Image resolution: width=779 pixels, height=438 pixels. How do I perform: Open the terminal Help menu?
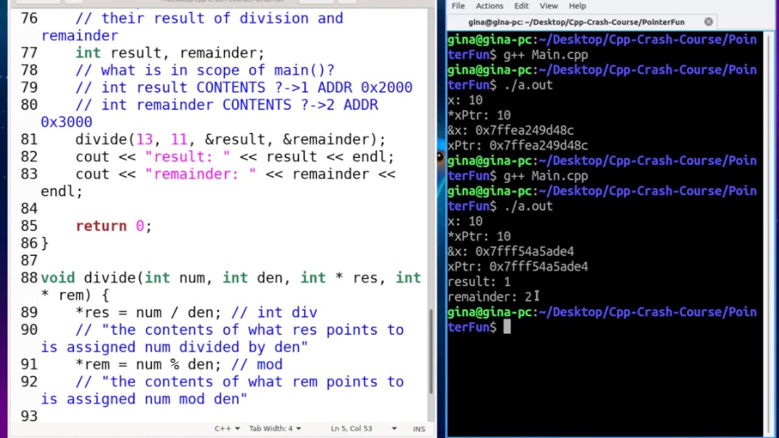tap(577, 5)
